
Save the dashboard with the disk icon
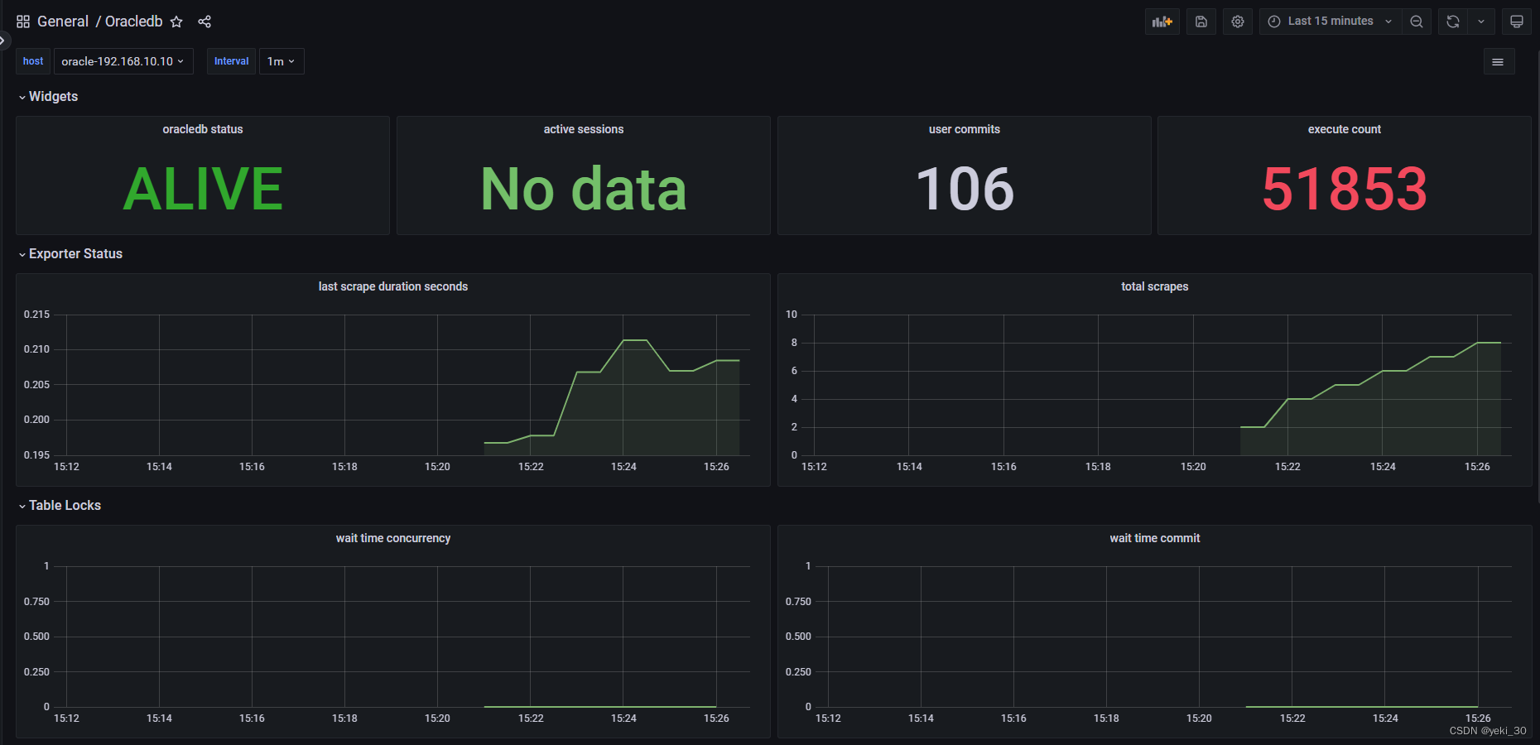click(1201, 22)
